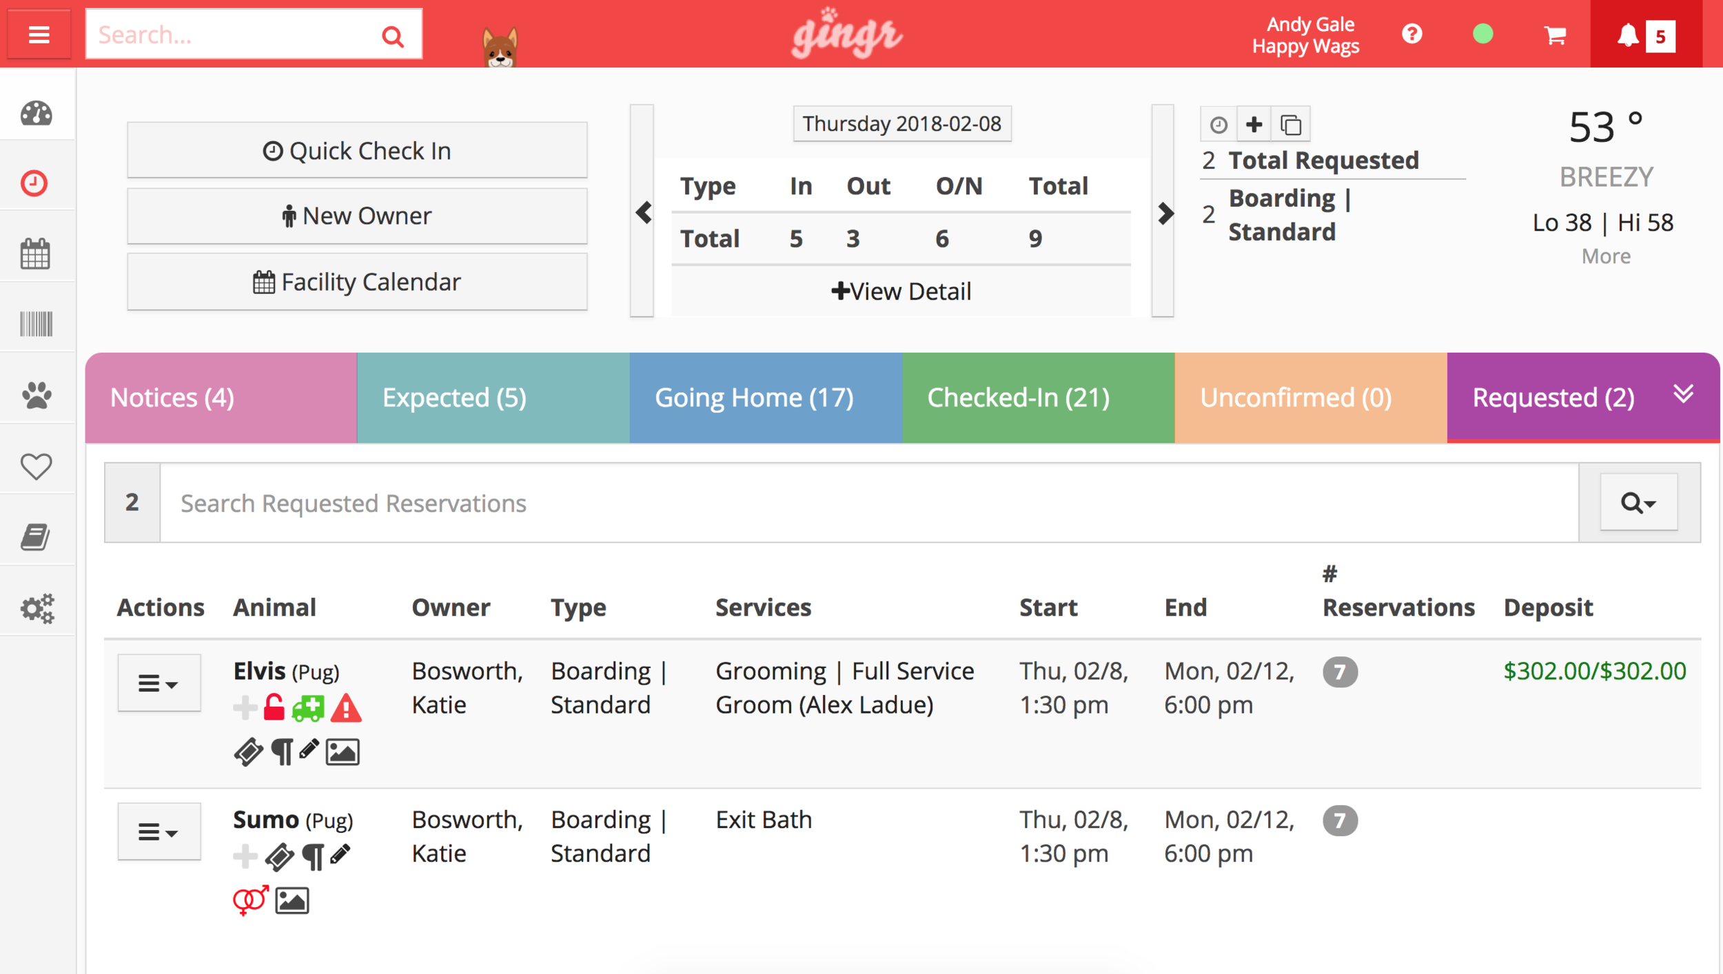Viewport: 1723px width, 974px height.
Task: Switch to the Expected (5) tab
Action: click(x=493, y=398)
